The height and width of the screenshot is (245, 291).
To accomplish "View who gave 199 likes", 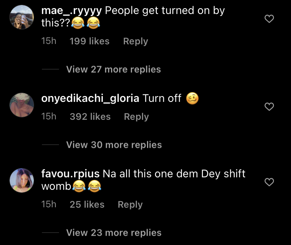I will tap(90, 41).
